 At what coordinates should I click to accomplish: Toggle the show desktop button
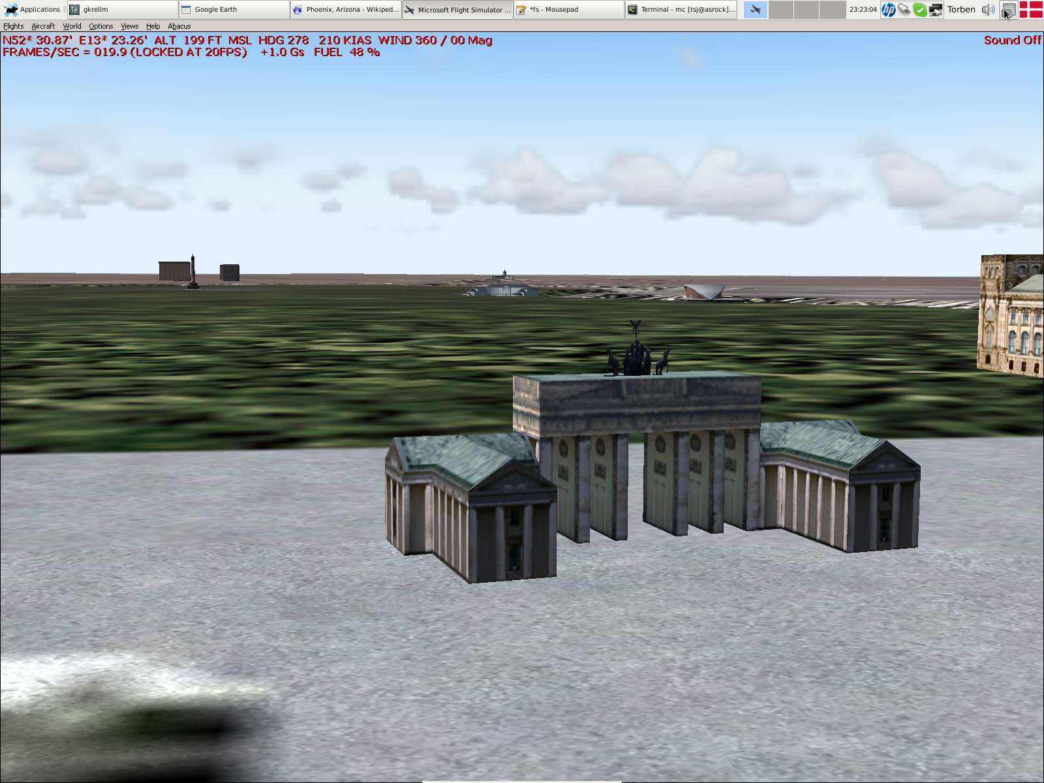1009,10
